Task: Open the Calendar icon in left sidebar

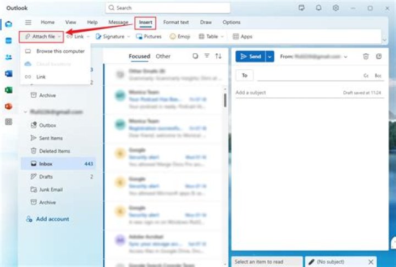Action: tap(9, 41)
